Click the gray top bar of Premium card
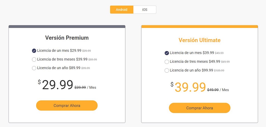 (x=67, y=26)
